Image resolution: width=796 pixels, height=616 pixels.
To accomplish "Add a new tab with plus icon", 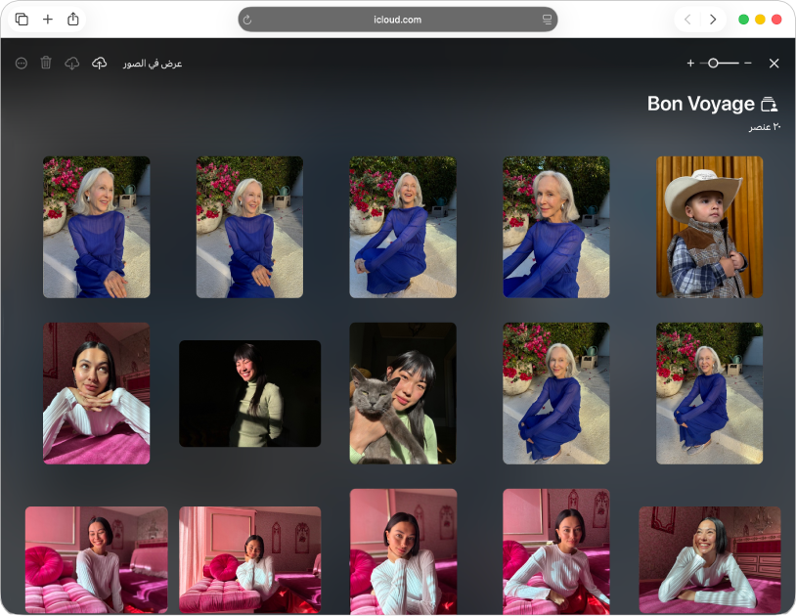I will pyautogui.click(x=48, y=20).
